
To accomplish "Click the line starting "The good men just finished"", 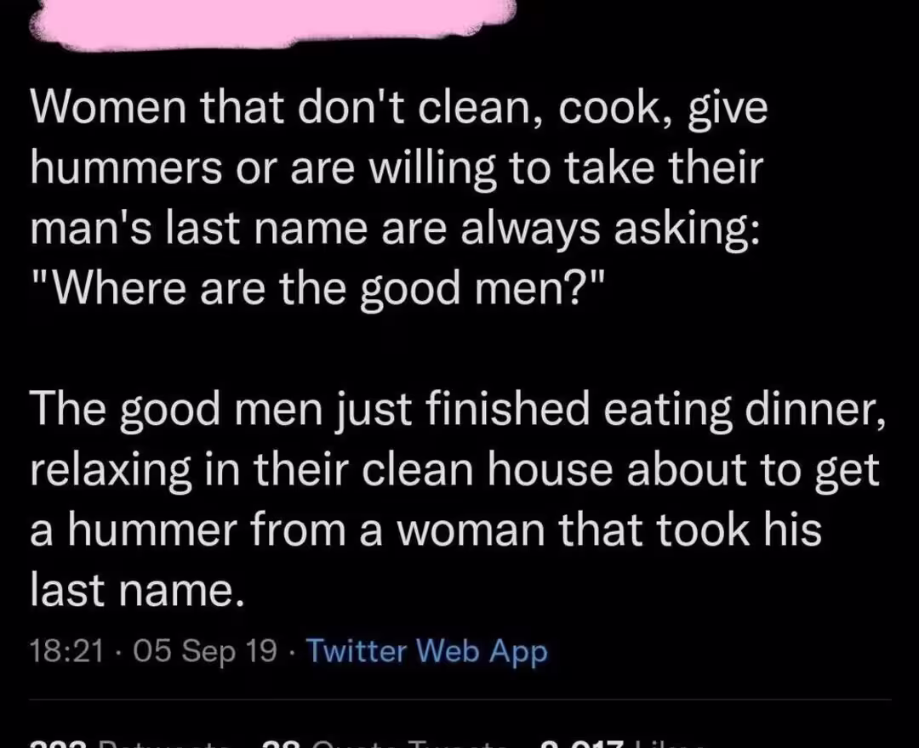I will [458, 410].
